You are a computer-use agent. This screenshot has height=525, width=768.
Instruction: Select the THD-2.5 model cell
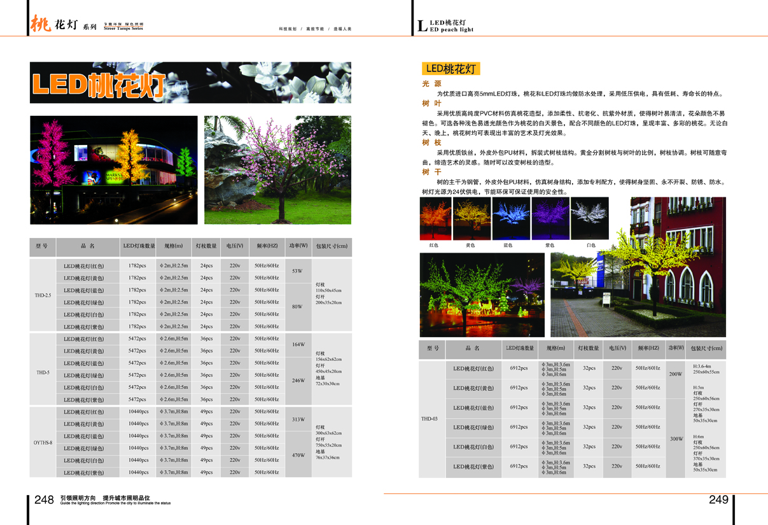(x=43, y=295)
